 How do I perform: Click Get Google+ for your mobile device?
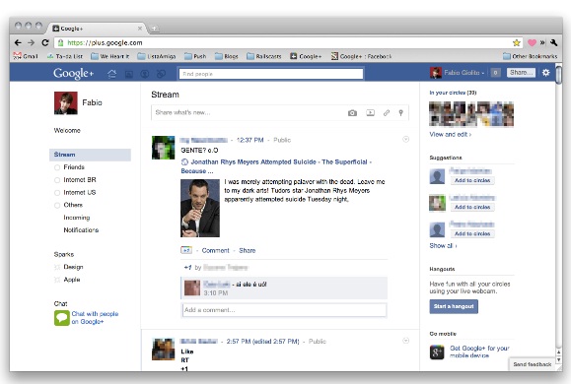pyautogui.click(x=479, y=352)
